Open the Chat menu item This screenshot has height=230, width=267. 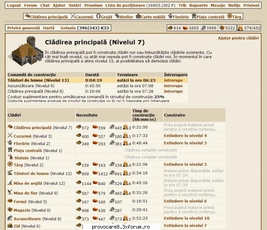point(45,6)
